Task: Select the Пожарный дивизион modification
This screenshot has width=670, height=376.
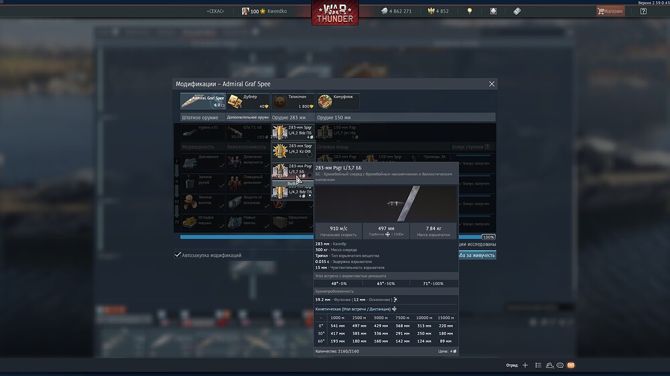Action: click(x=248, y=183)
